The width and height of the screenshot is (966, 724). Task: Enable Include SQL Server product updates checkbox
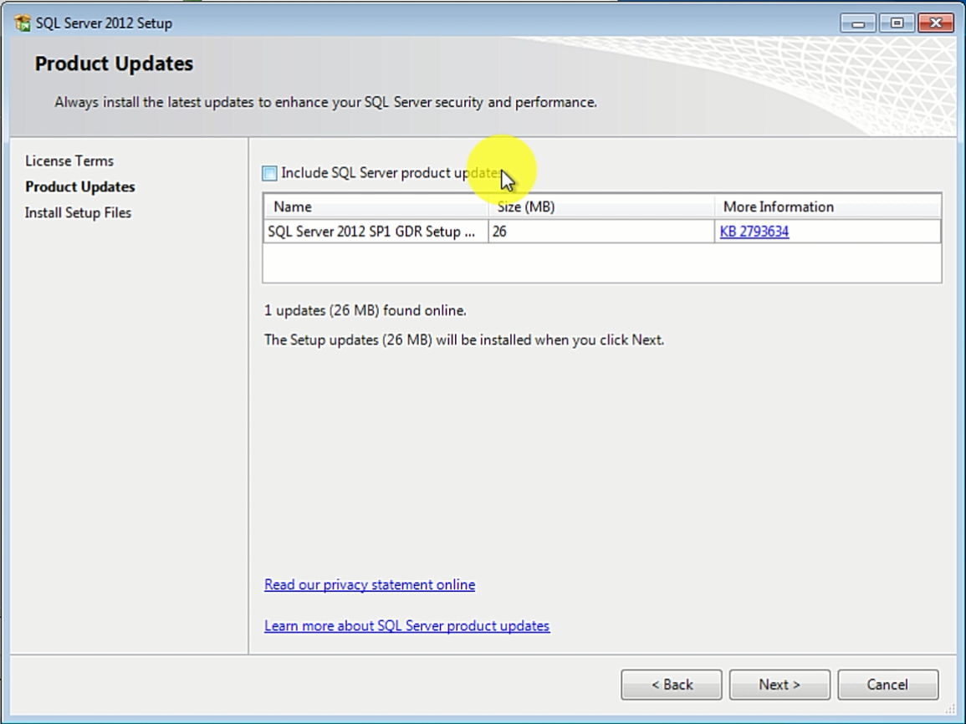point(270,173)
